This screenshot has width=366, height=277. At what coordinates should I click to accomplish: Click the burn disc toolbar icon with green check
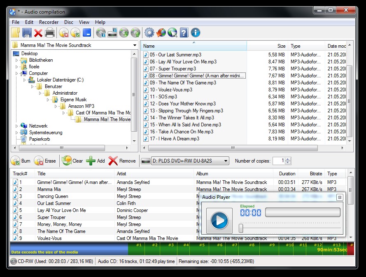75,33
